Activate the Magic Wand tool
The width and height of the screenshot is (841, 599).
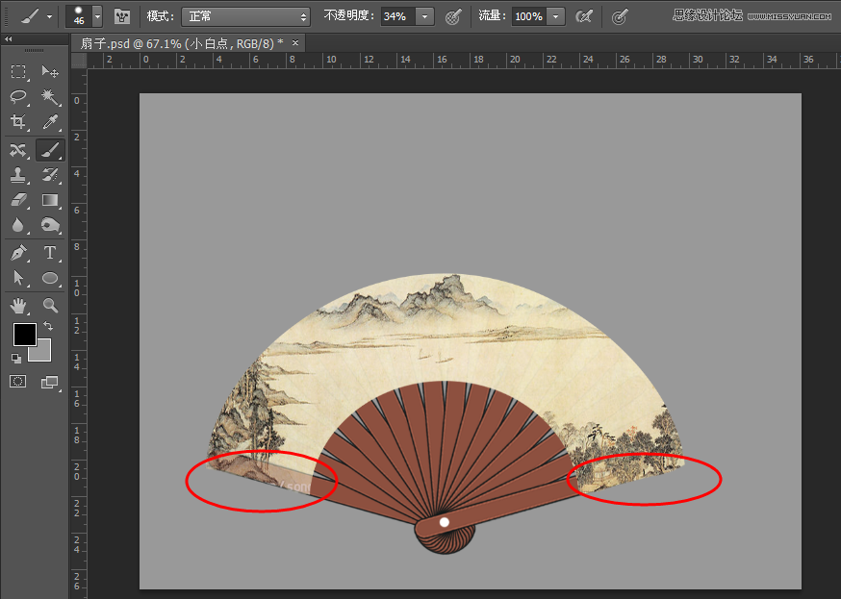[x=50, y=97]
